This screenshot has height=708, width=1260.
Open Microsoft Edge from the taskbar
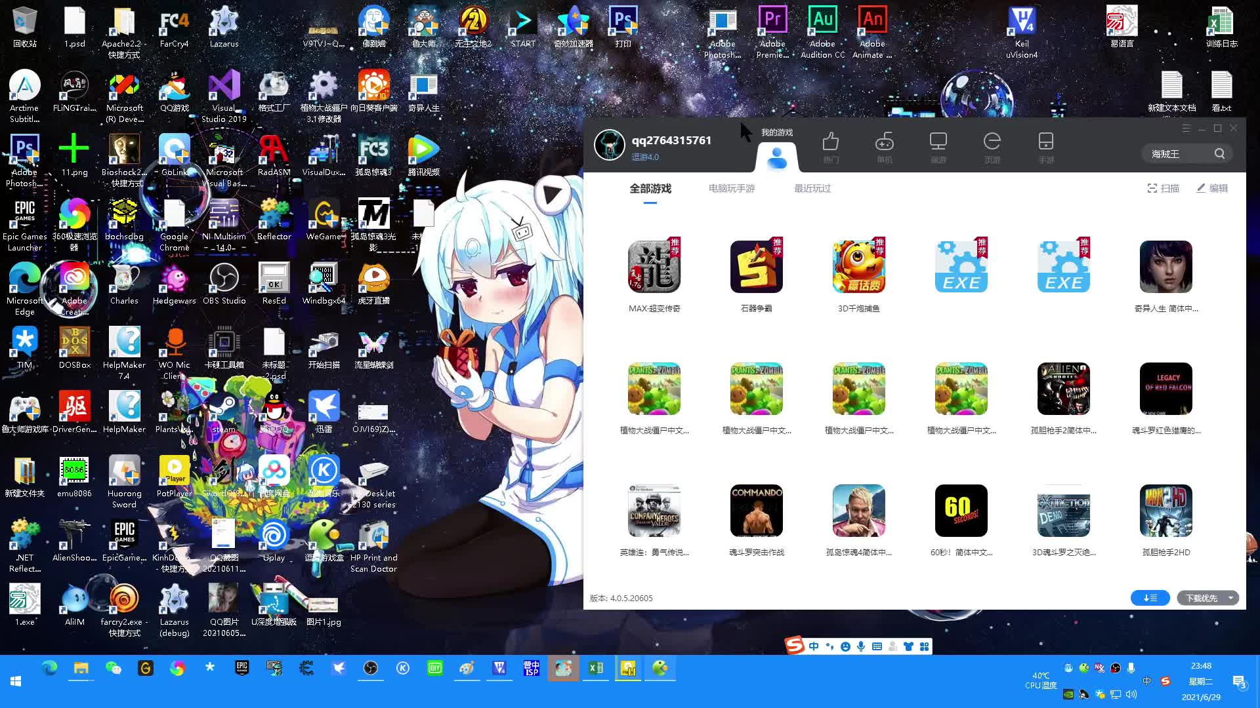click(49, 668)
